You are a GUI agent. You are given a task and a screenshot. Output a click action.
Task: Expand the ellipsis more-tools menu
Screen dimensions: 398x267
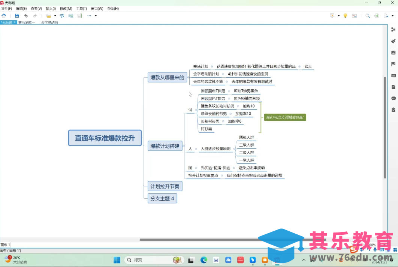click(x=90, y=16)
